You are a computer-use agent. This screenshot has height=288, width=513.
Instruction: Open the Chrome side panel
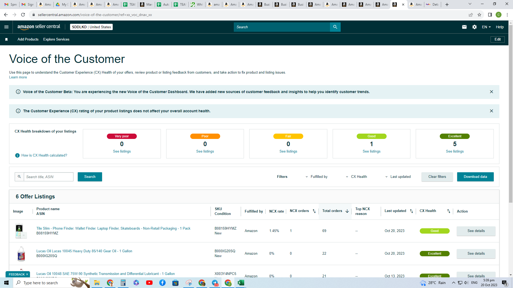pyautogui.click(x=490, y=15)
